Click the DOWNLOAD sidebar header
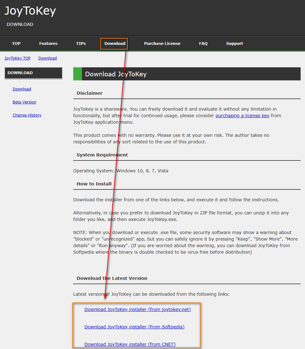The height and width of the screenshot is (349, 305). click(33, 73)
